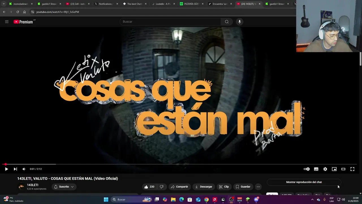Close the momoladinastia tab

click(32, 4)
